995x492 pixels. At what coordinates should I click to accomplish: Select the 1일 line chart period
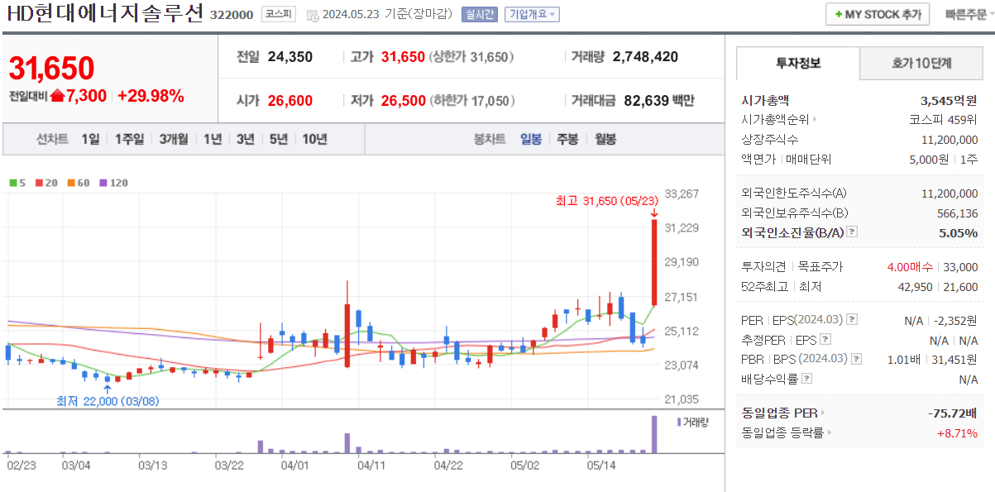point(90,139)
